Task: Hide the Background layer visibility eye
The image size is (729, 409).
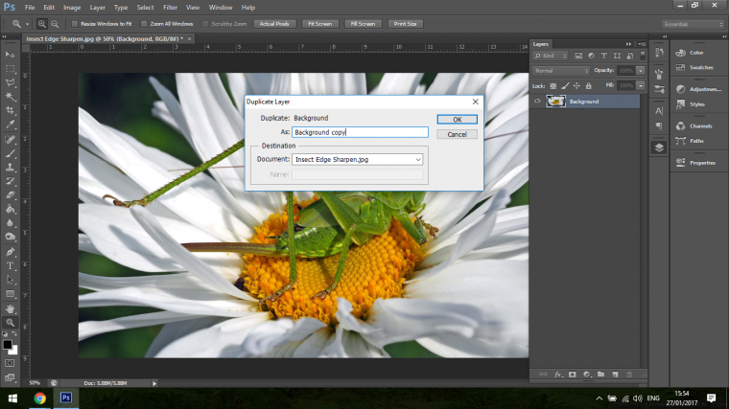Action: [537, 102]
